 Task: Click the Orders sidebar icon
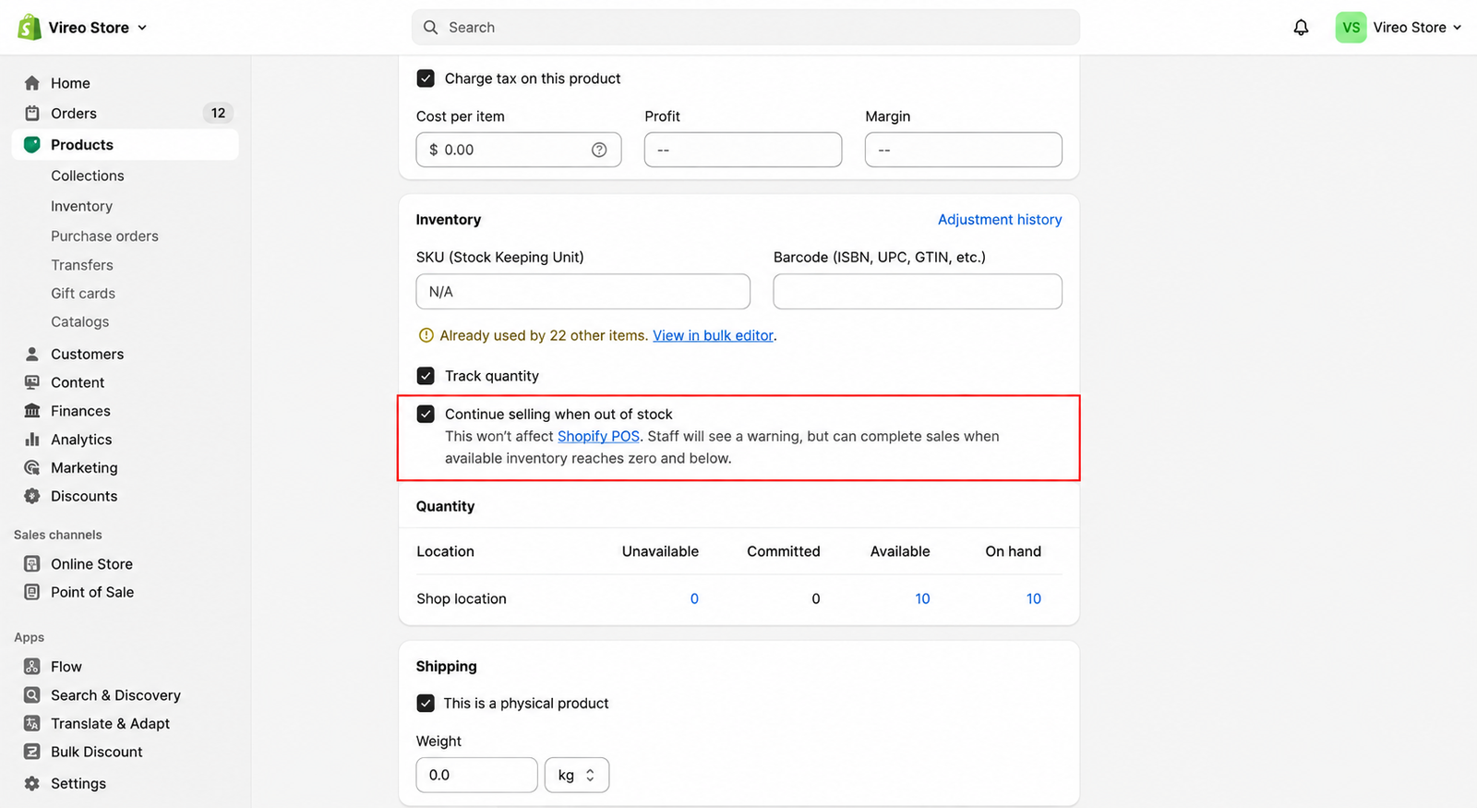[32, 114]
